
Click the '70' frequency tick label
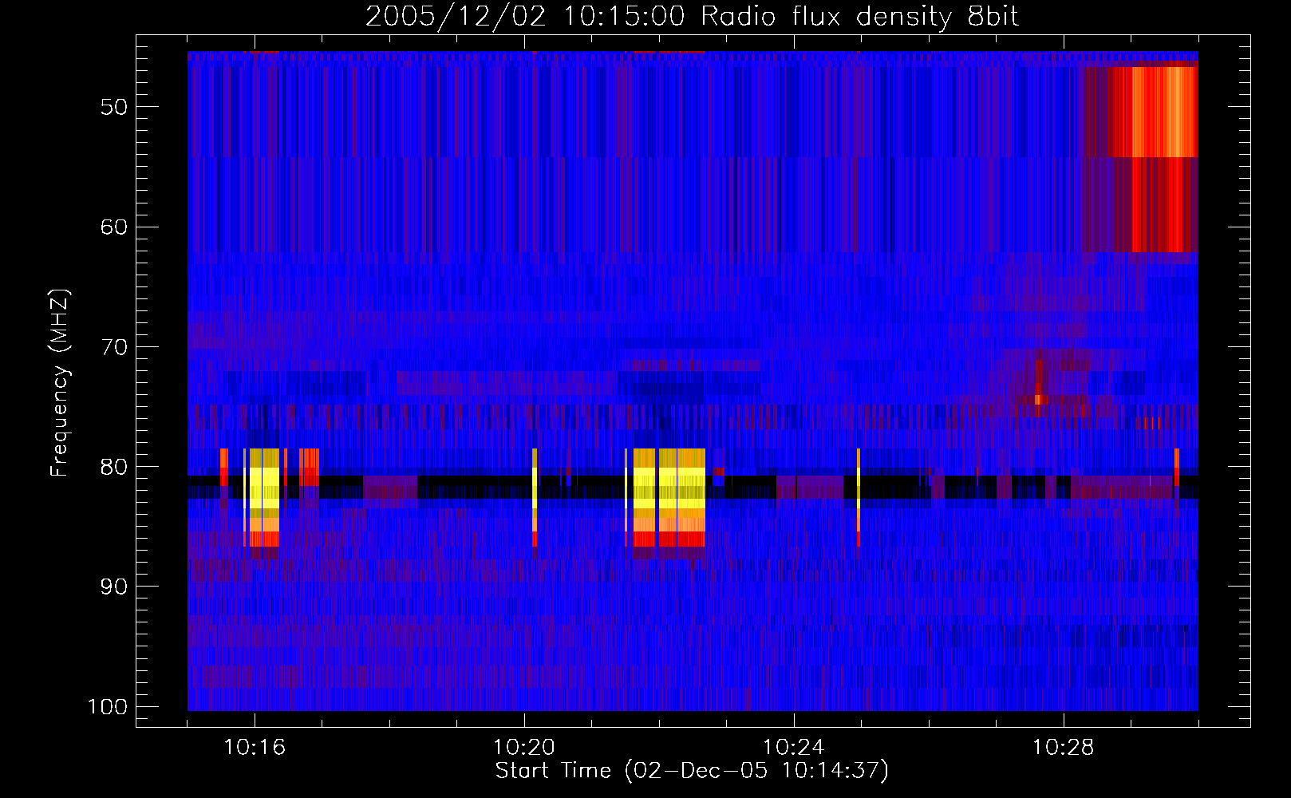tap(114, 347)
